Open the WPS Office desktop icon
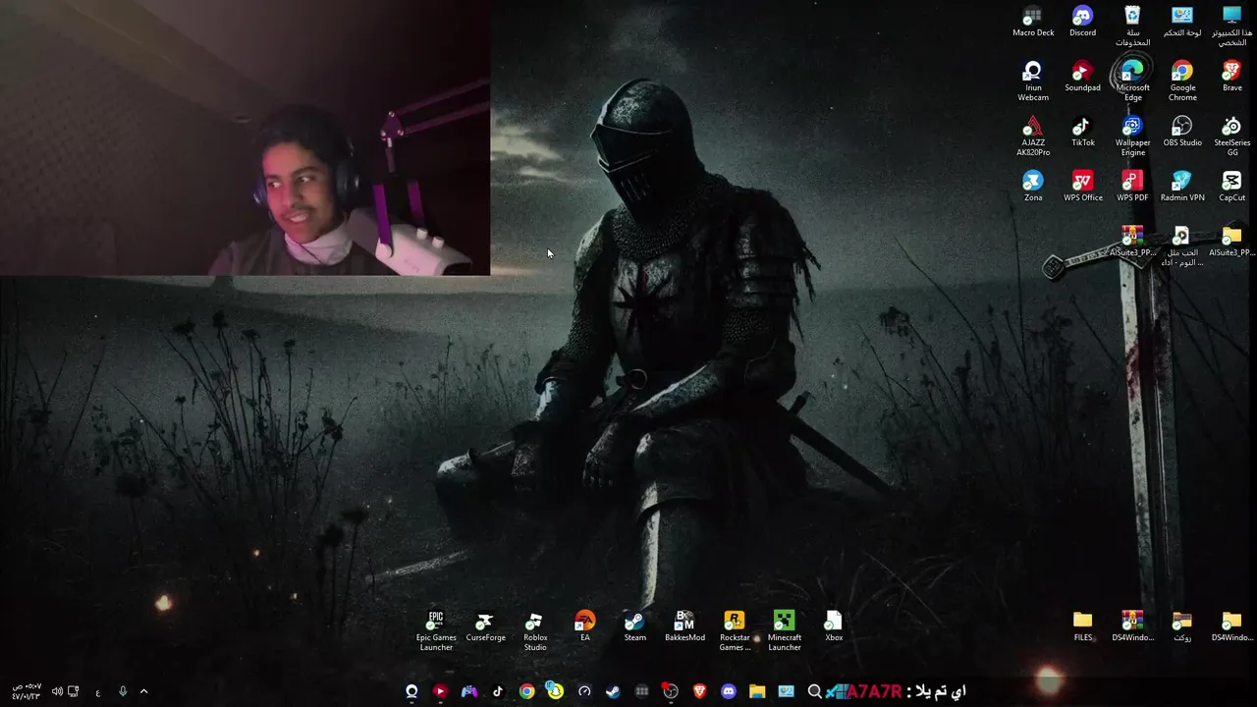The image size is (1257, 707). [x=1082, y=187]
